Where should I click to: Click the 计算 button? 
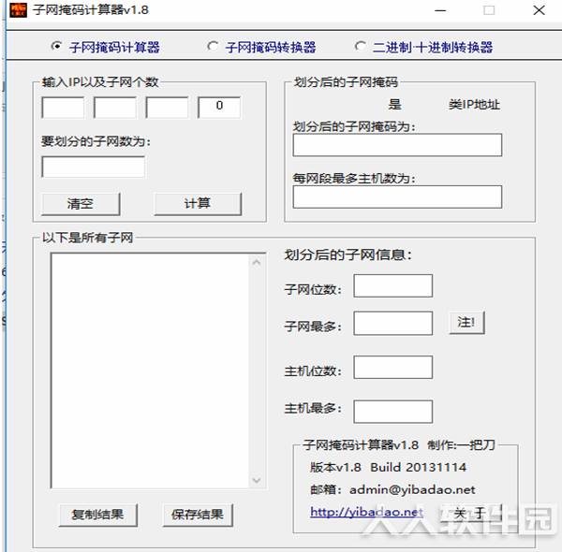pyautogui.click(x=198, y=204)
